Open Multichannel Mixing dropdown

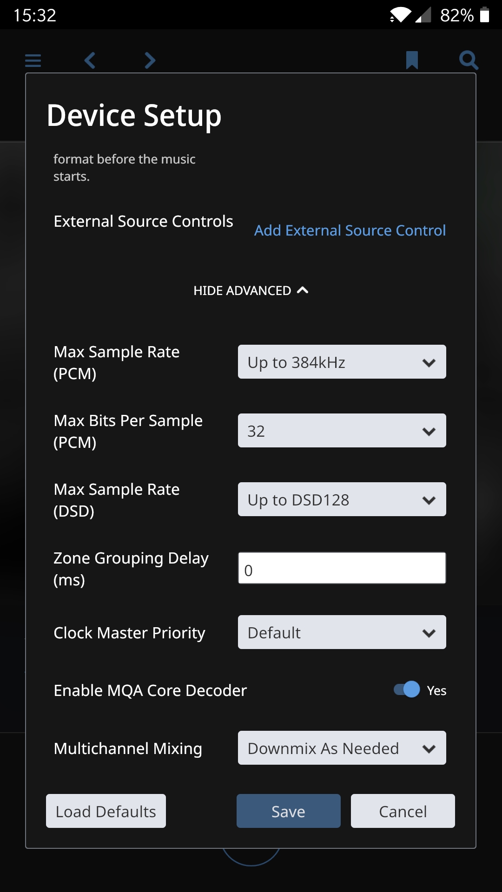[x=342, y=748]
